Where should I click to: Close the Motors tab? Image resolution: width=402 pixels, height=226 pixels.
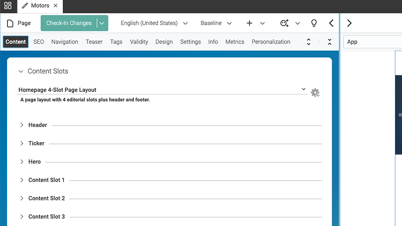[55, 6]
